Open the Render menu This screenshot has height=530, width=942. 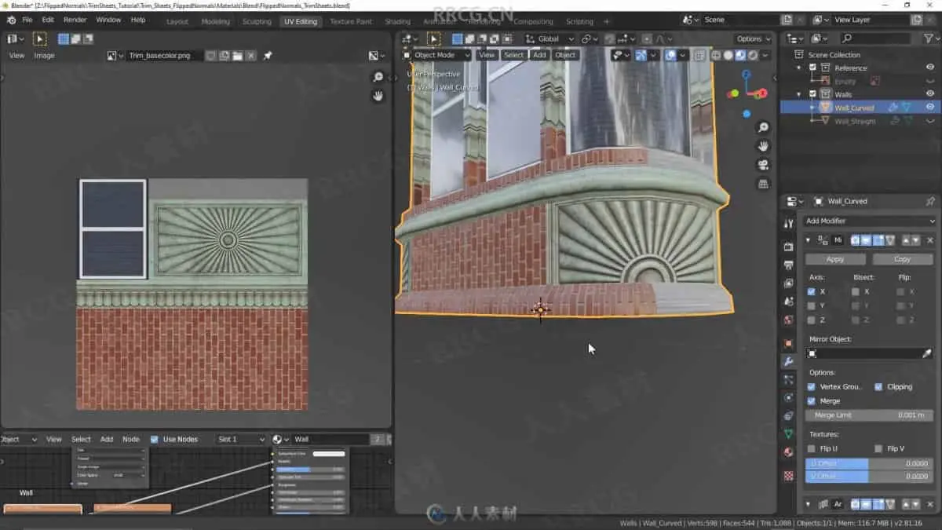point(75,20)
